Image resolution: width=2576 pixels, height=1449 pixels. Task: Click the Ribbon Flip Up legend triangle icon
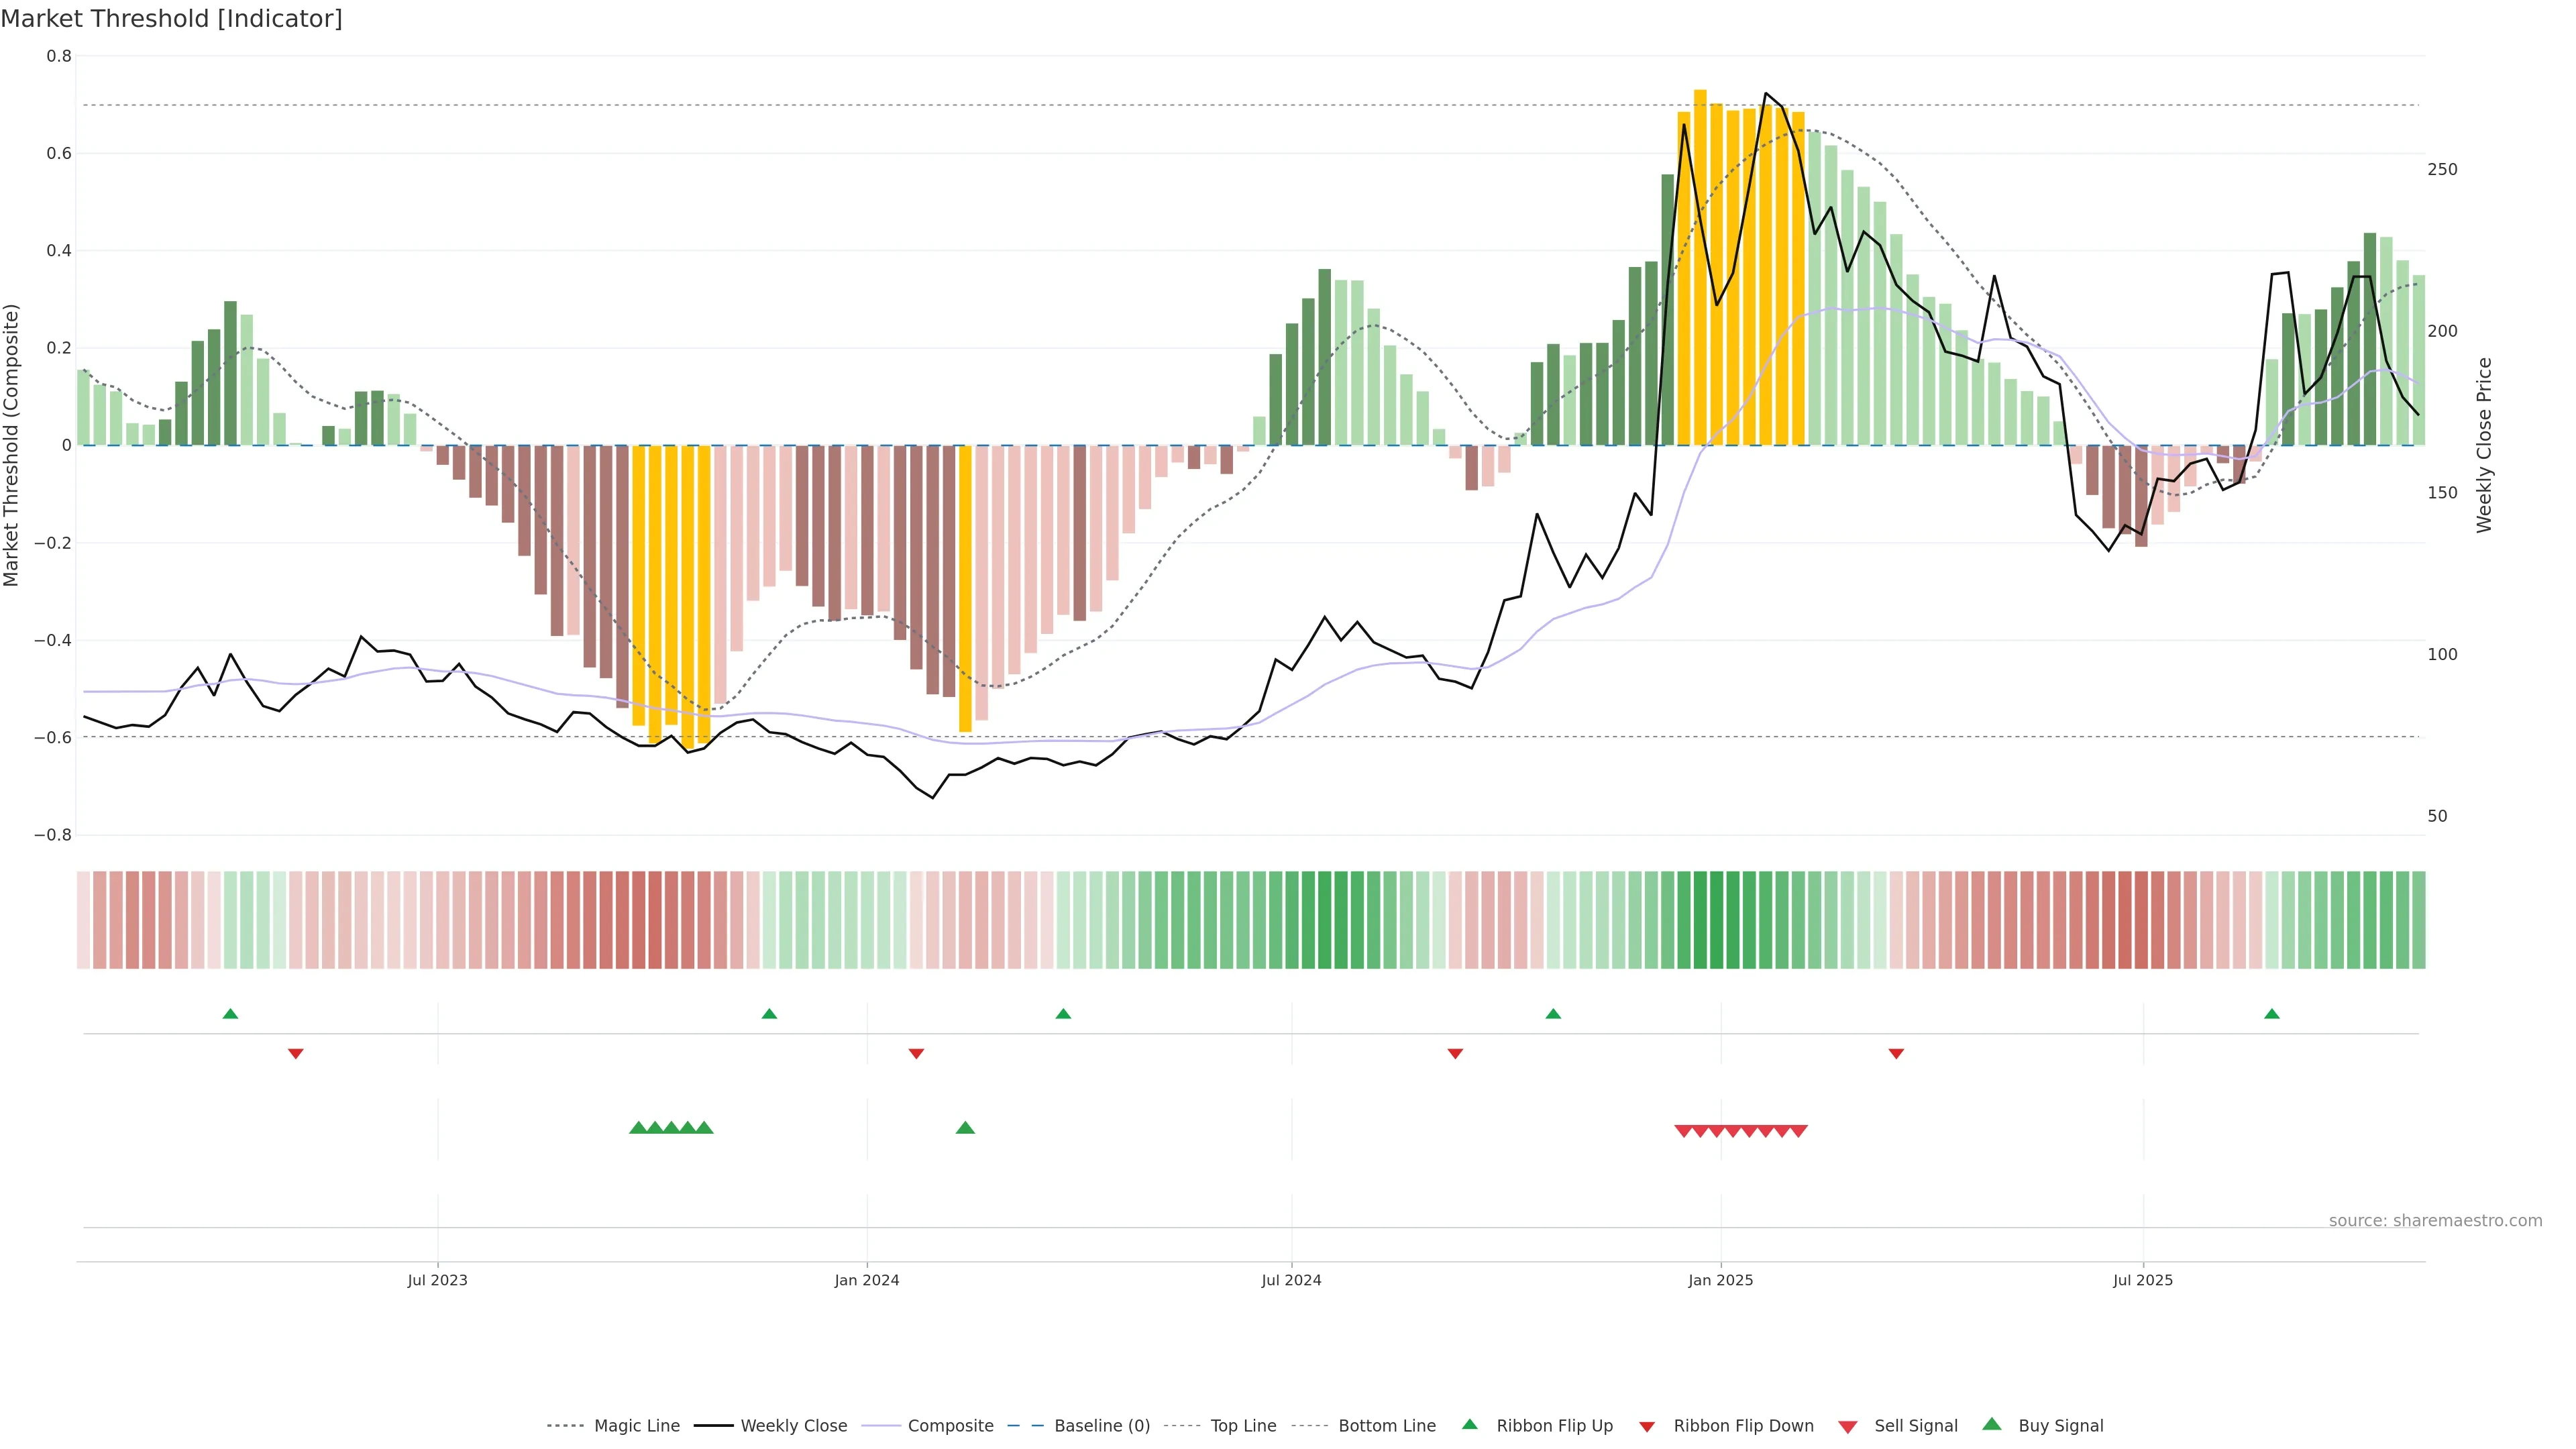click(x=1469, y=1424)
